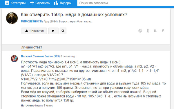
Task: Click the text Вопрос закрыт 6 лет назад
Action: coord(75,21)
